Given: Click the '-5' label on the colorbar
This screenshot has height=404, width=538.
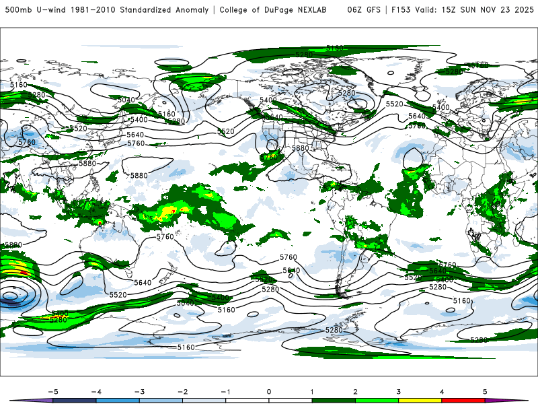Looking at the screenshot, I should [x=53, y=392].
